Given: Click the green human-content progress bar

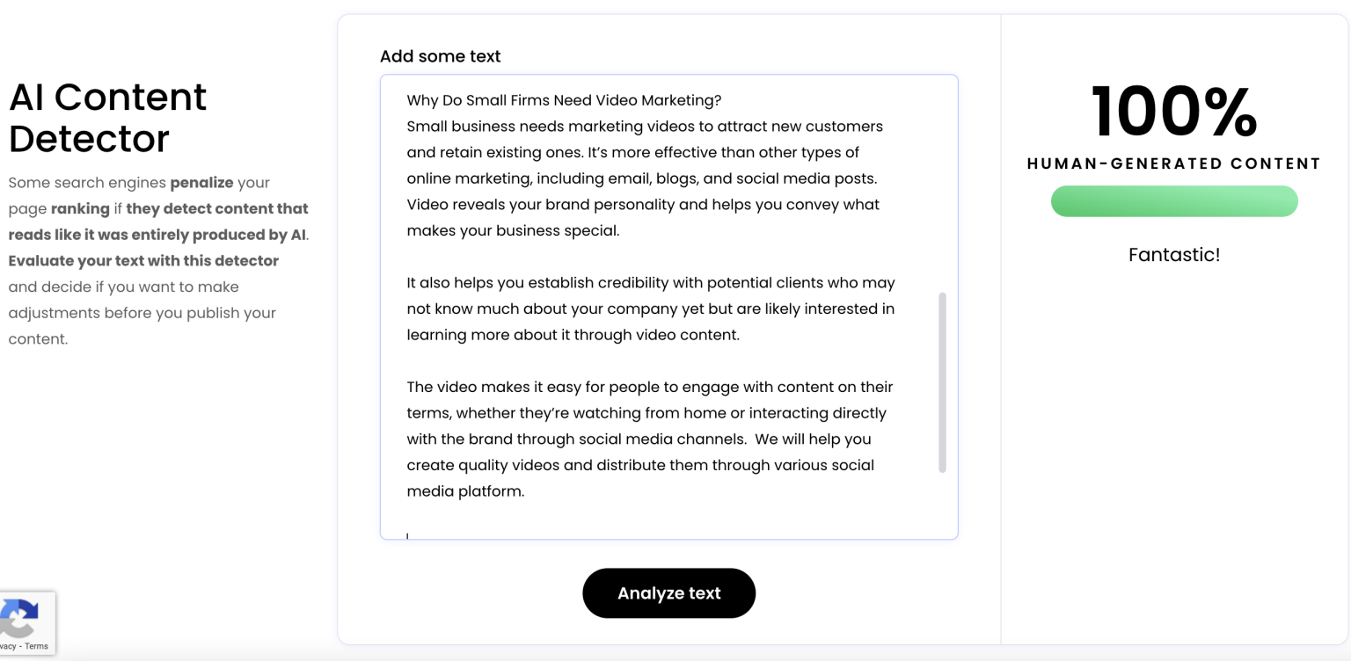Looking at the screenshot, I should [1173, 201].
